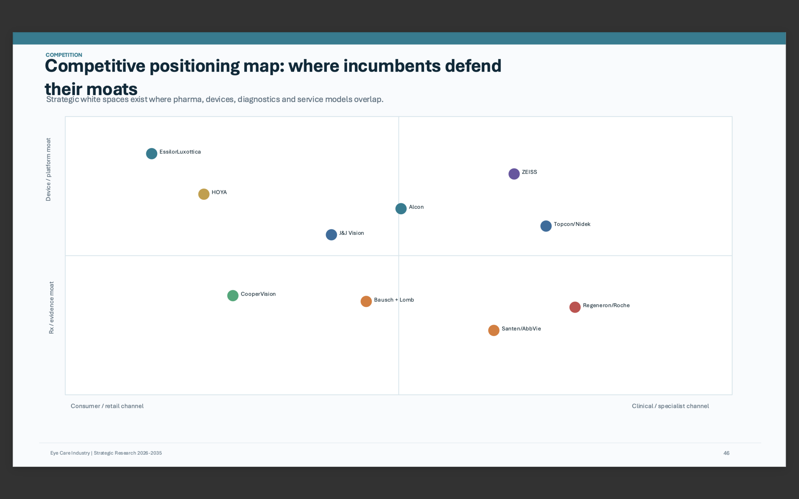Click the J&J Vision label
This screenshot has height=499, width=799.
[351, 233]
